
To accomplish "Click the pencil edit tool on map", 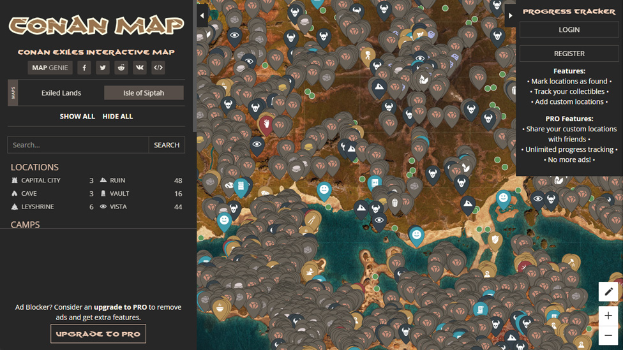I will pos(608,292).
